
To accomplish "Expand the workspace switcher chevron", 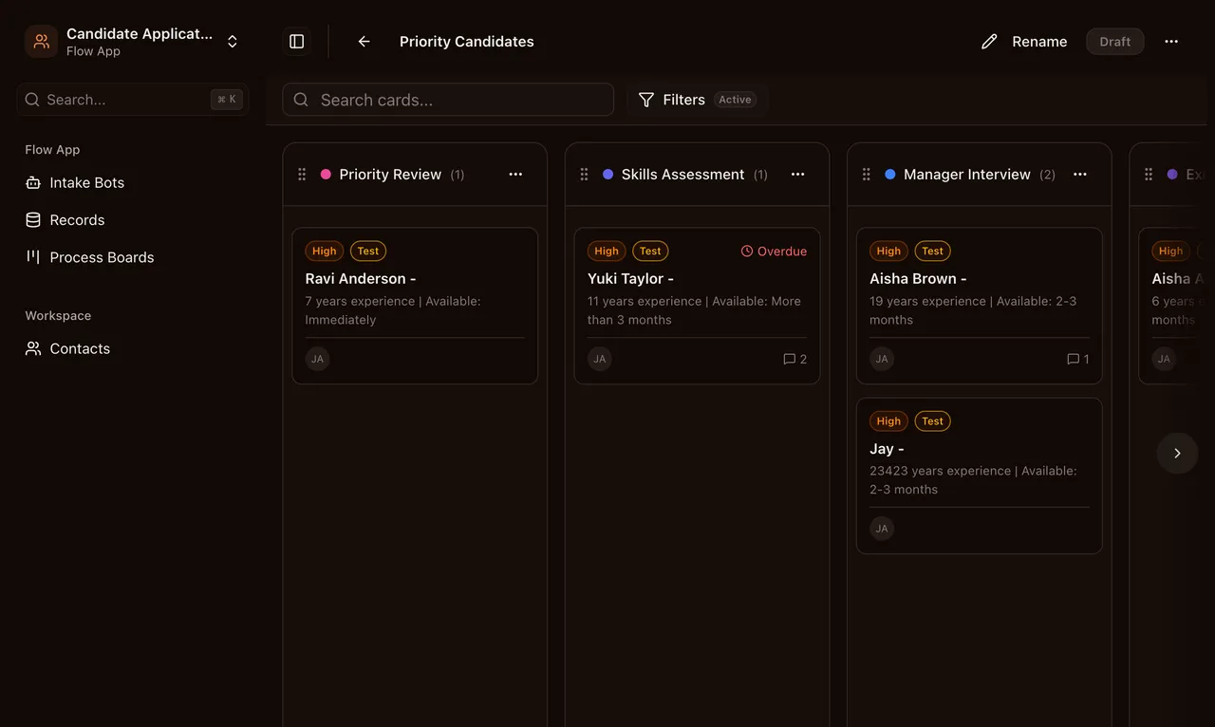I will coord(233,41).
